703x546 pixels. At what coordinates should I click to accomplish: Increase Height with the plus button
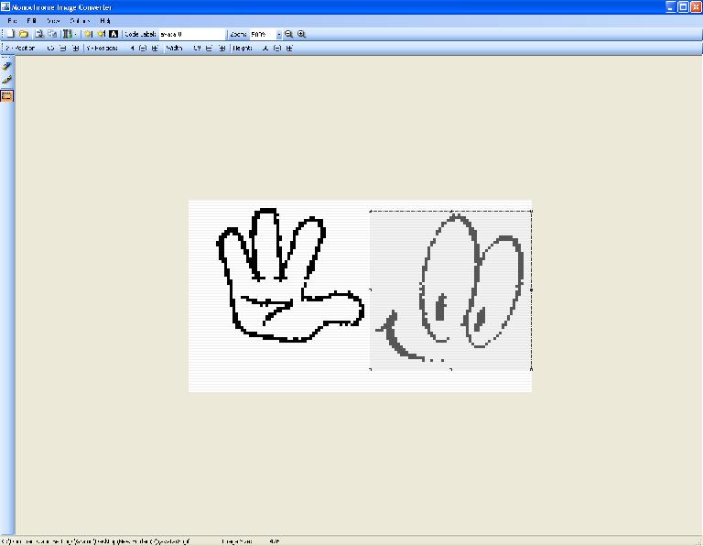(x=289, y=48)
